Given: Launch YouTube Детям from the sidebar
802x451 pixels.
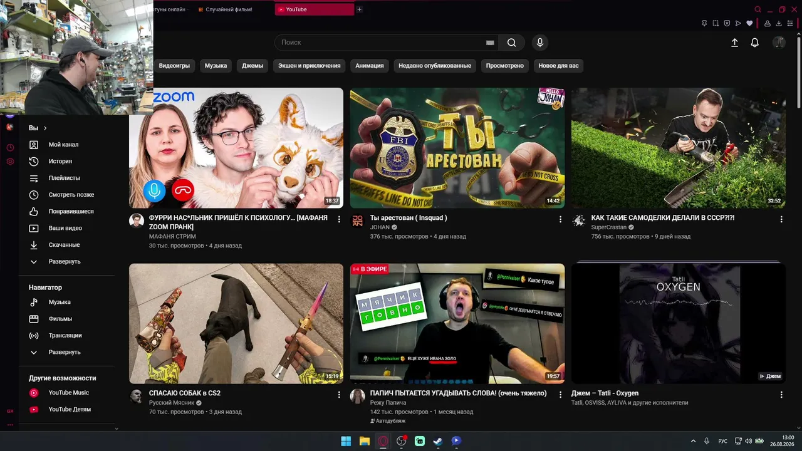Looking at the screenshot, I should point(70,410).
